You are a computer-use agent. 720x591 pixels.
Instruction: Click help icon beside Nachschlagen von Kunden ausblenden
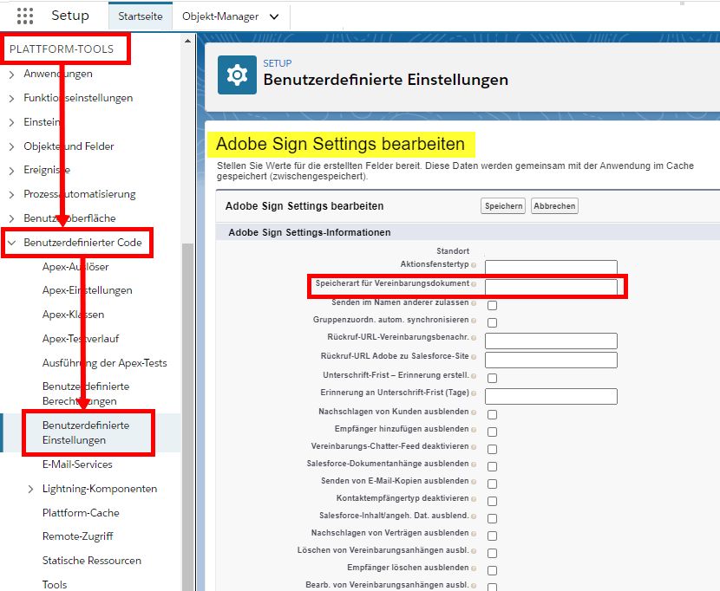(x=474, y=412)
